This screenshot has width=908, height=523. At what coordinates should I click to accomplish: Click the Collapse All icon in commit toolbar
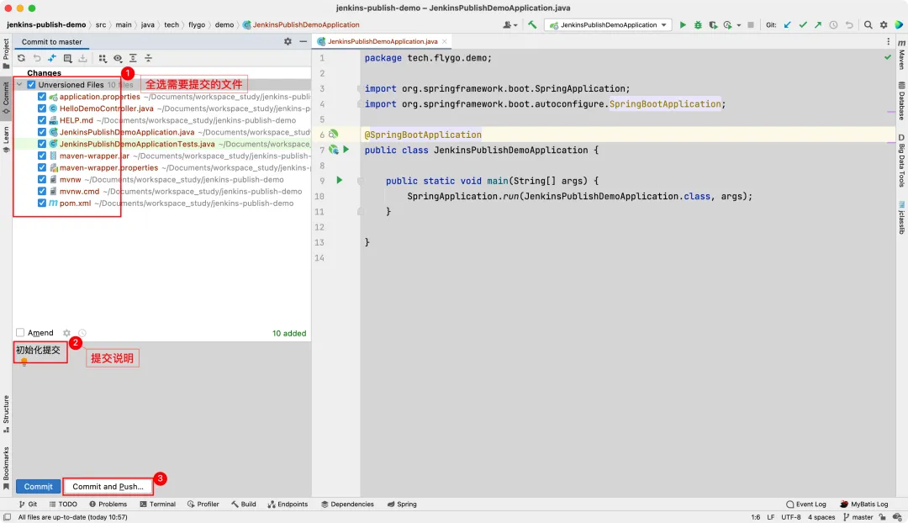pyautogui.click(x=148, y=58)
